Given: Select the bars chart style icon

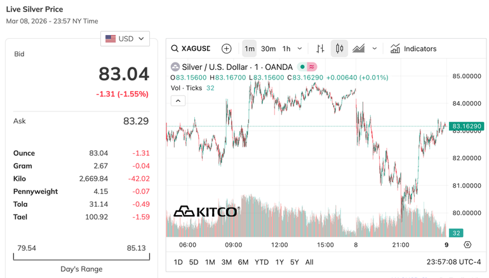Looking at the screenshot, I should (320, 48).
